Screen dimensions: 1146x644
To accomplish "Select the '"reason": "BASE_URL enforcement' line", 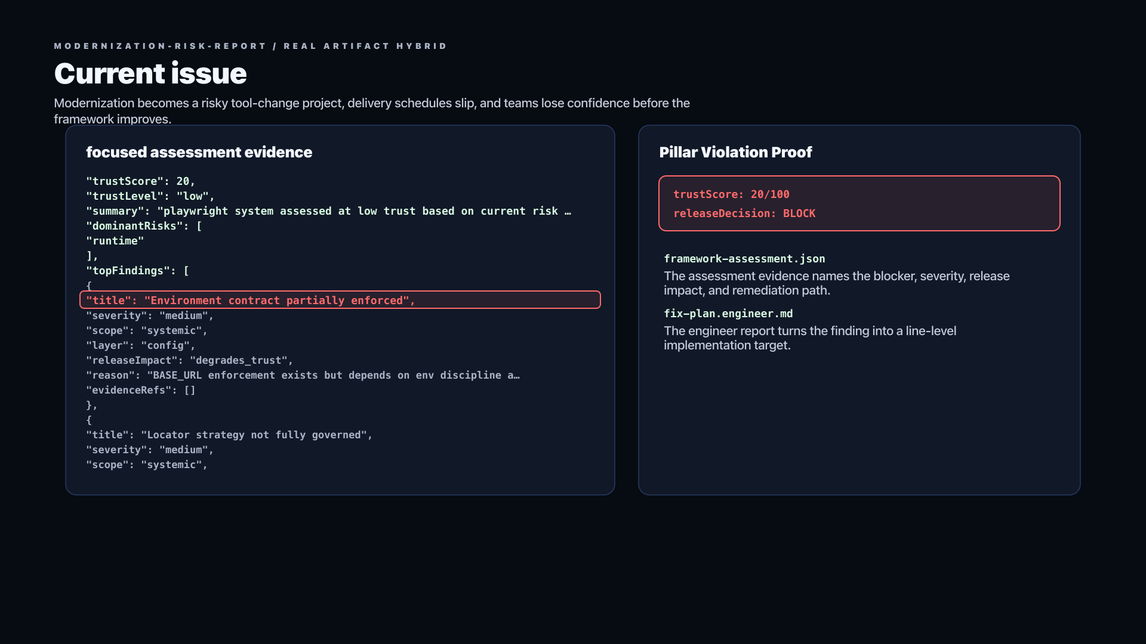I will tap(303, 375).
